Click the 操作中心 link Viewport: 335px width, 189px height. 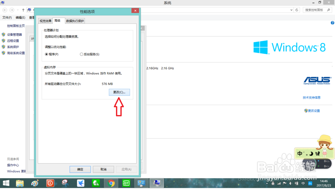13,165
